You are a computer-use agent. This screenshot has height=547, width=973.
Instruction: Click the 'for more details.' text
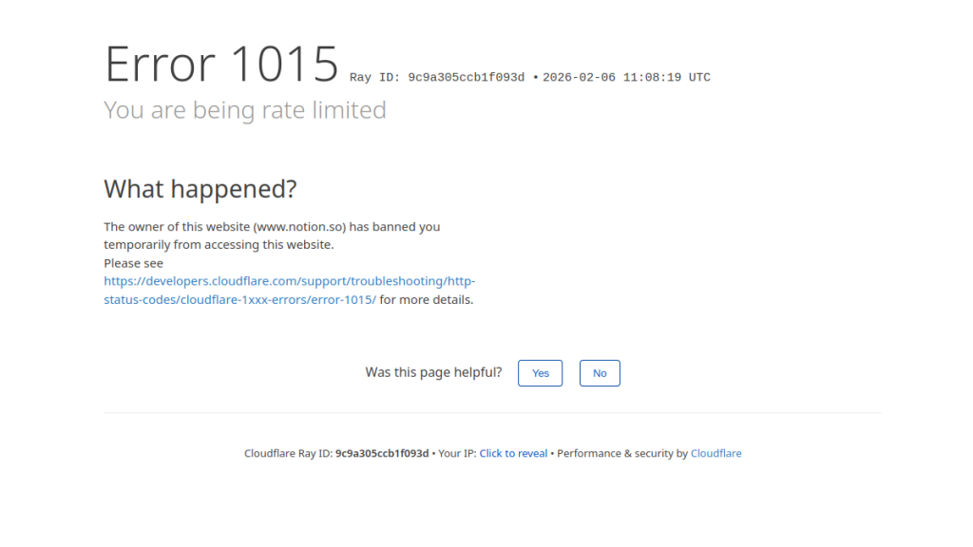coord(426,300)
